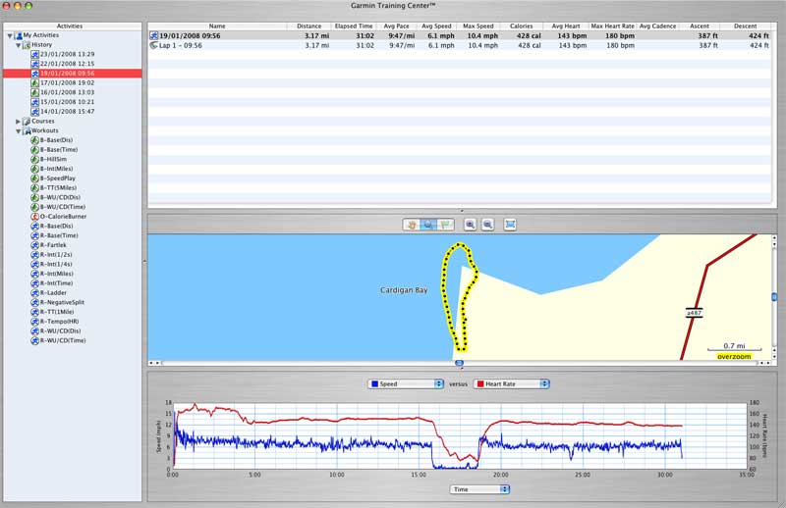Sort table by Max Heart Rate column
This screenshot has height=508, width=786.
612,26
